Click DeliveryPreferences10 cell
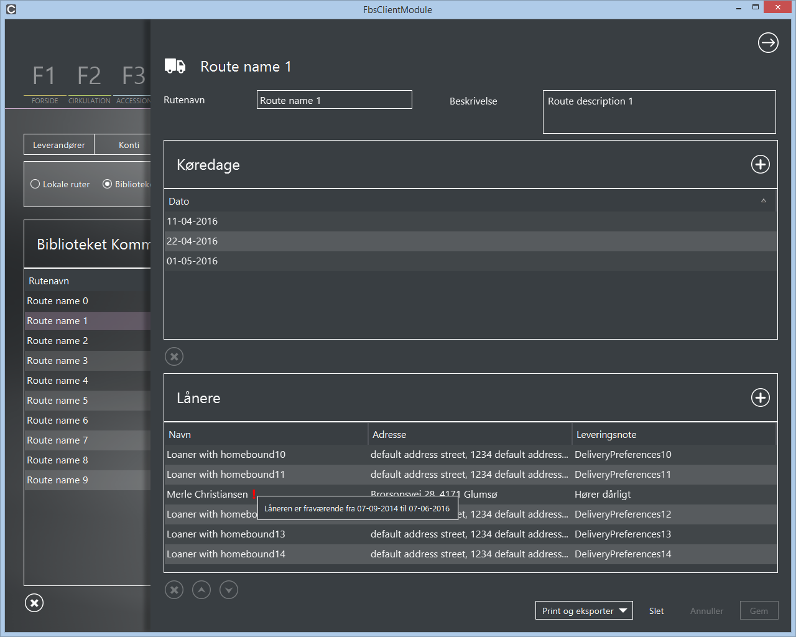This screenshot has width=796, height=637. tap(622, 454)
